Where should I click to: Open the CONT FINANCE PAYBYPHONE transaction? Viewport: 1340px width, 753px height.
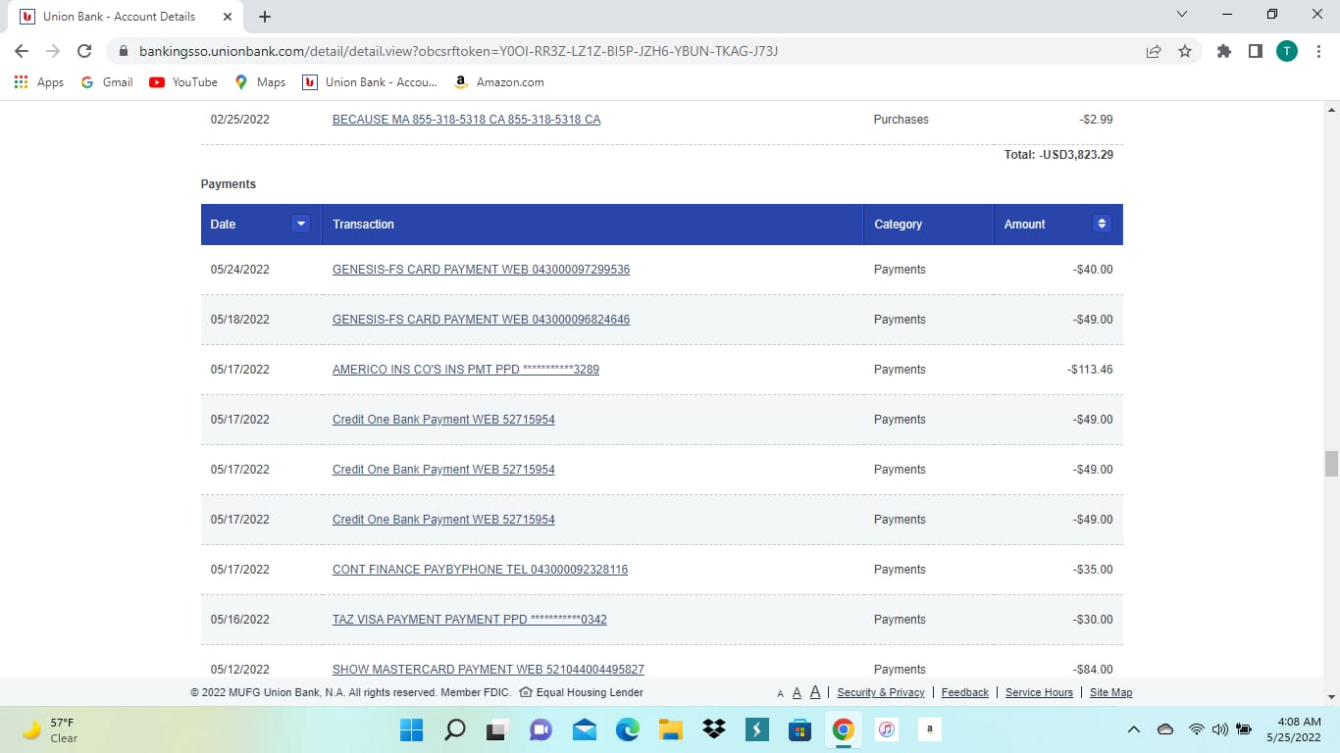[480, 570]
